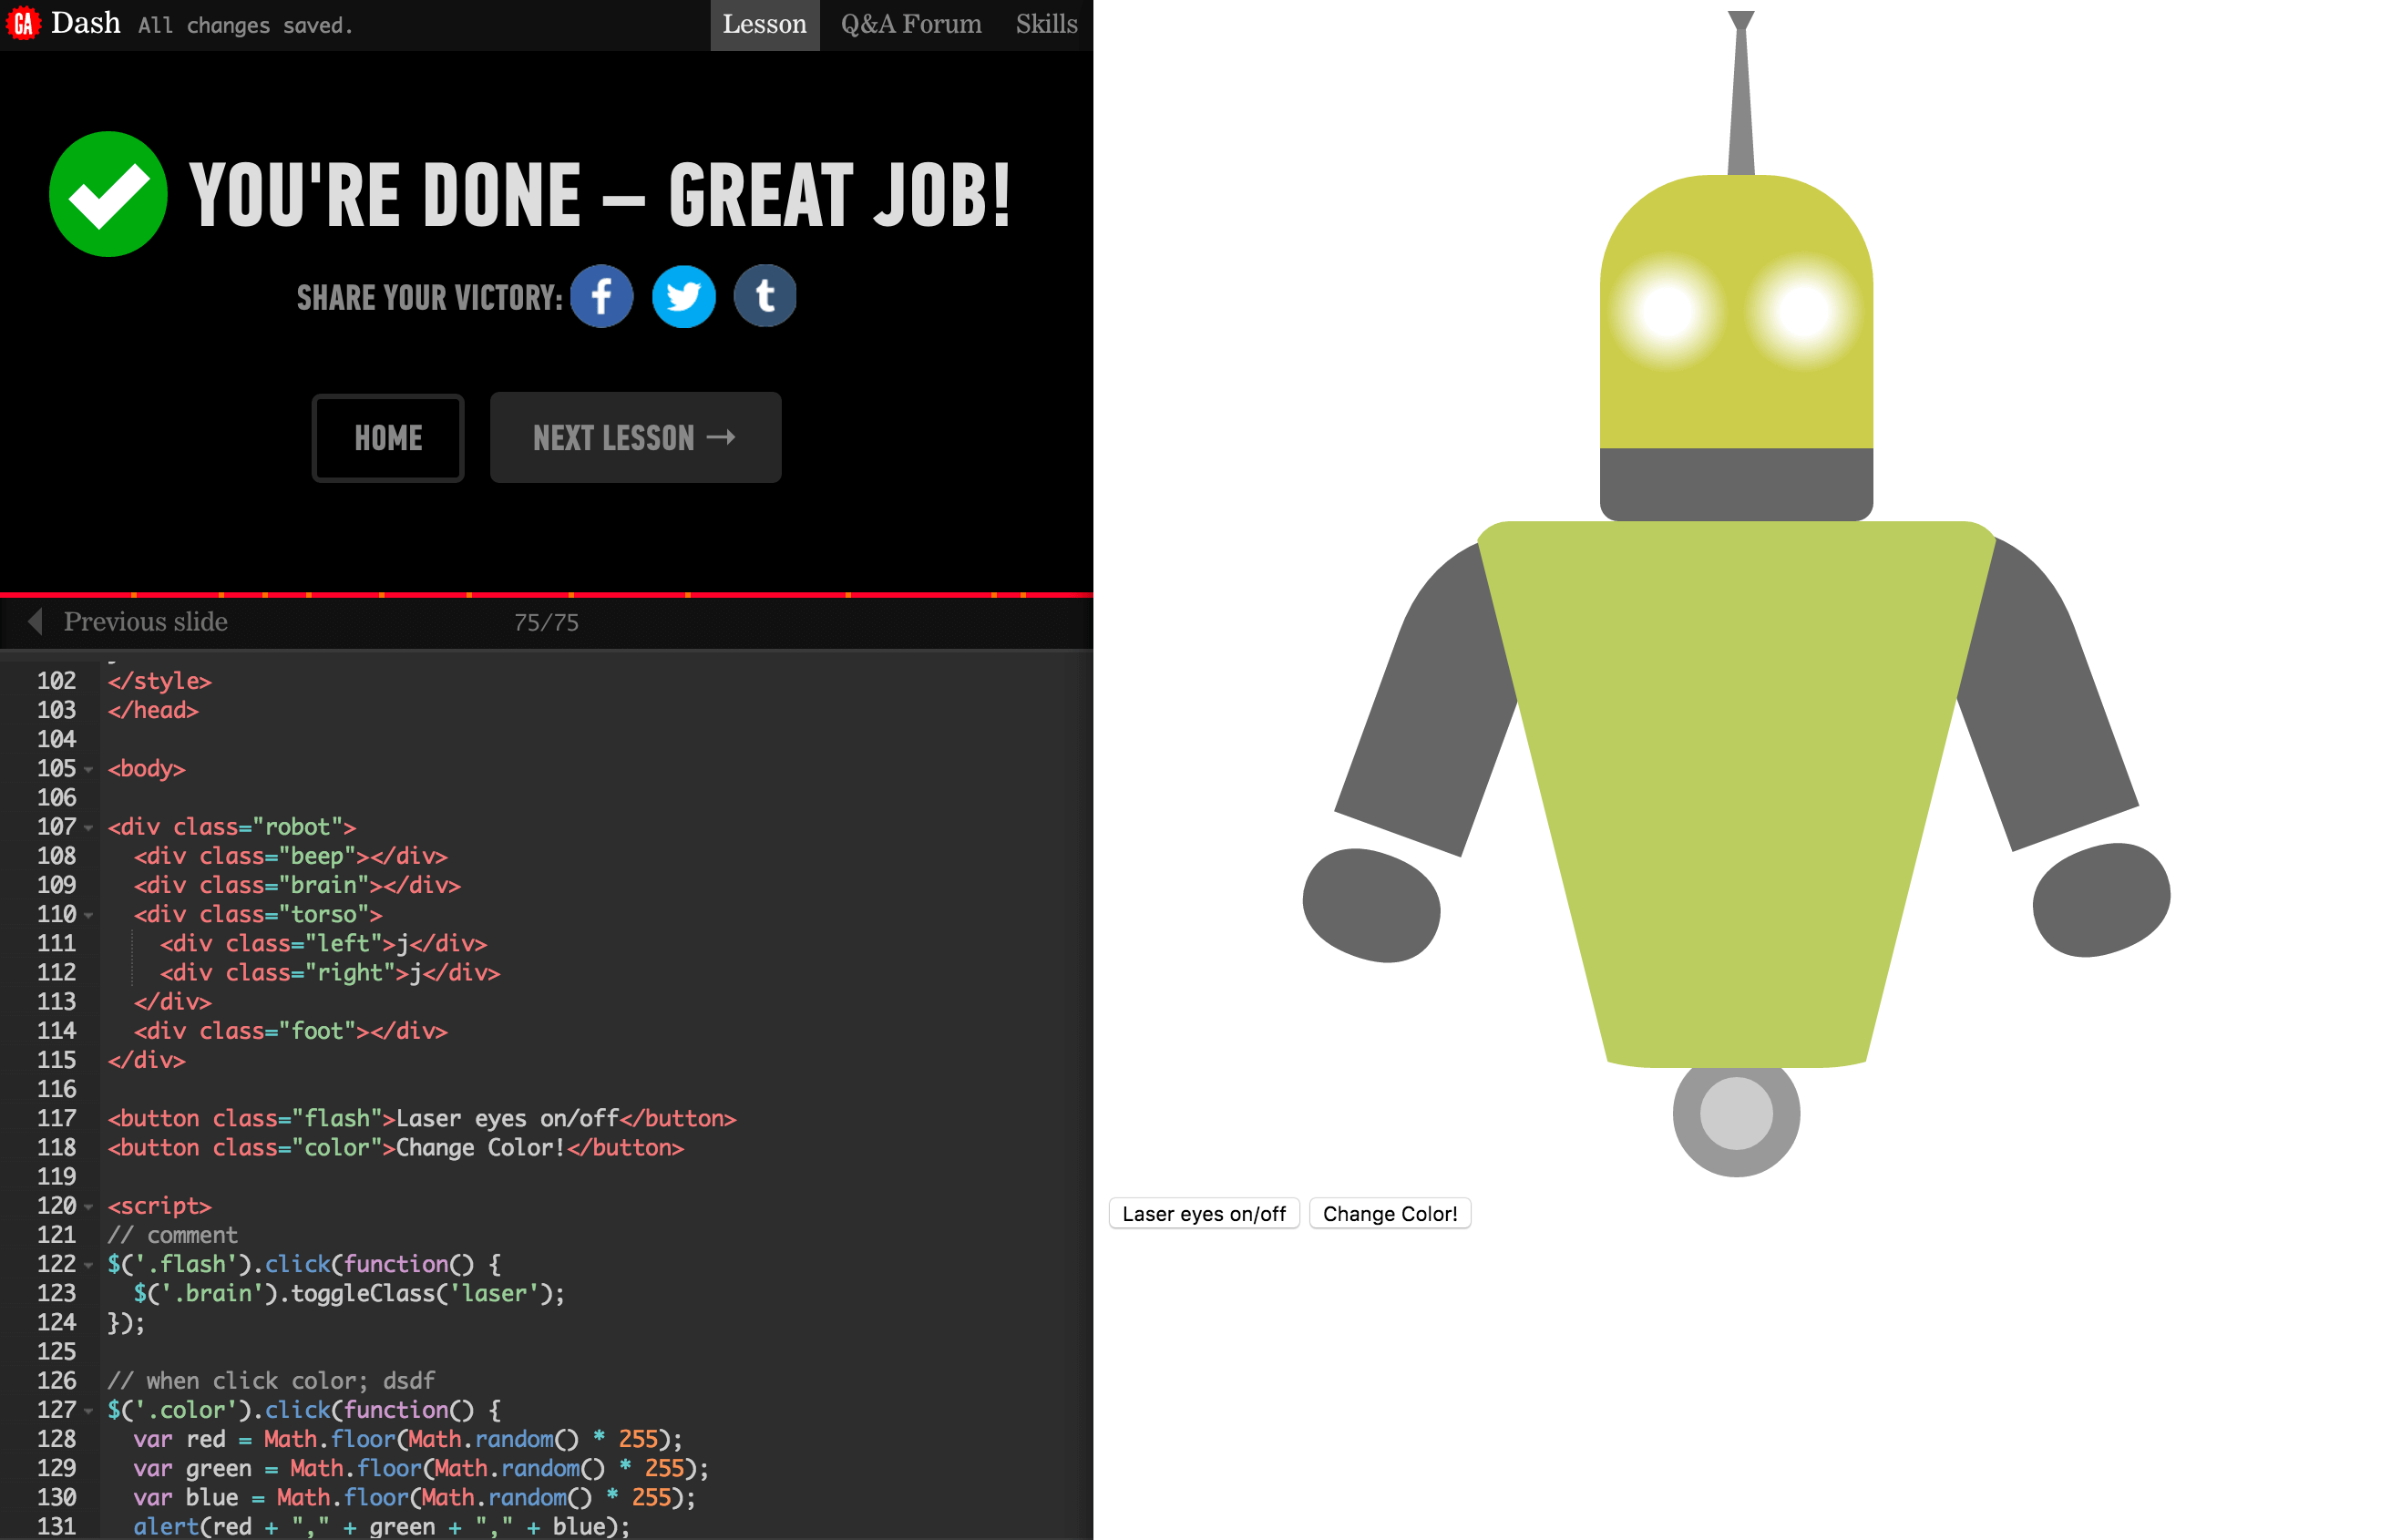Share victory on Twitter
The height and width of the screenshot is (1540, 2391).
pyautogui.click(x=683, y=296)
